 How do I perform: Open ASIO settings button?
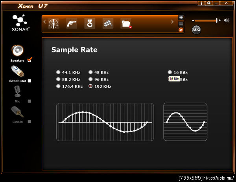point(196,30)
